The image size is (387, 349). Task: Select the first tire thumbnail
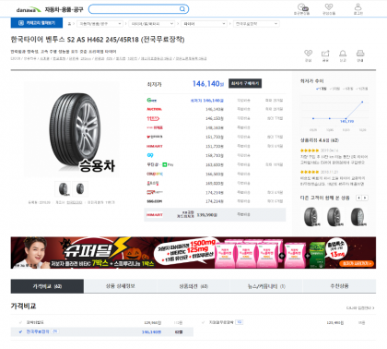point(64,188)
